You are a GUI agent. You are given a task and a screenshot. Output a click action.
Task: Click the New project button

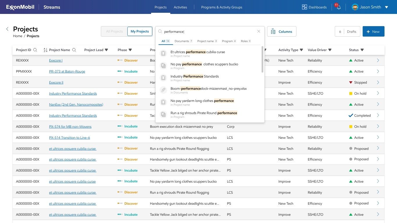point(373,31)
